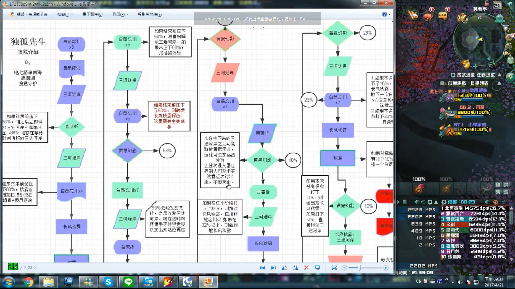Select focus target showing 4489(100%)
This screenshot has width=515, height=289.
point(466,129)
